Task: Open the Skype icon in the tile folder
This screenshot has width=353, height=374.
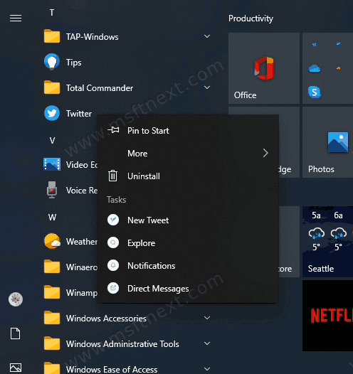Action: coord(315,92)
